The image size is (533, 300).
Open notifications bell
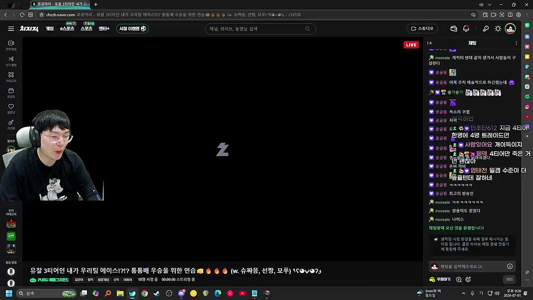pos(466,29)
